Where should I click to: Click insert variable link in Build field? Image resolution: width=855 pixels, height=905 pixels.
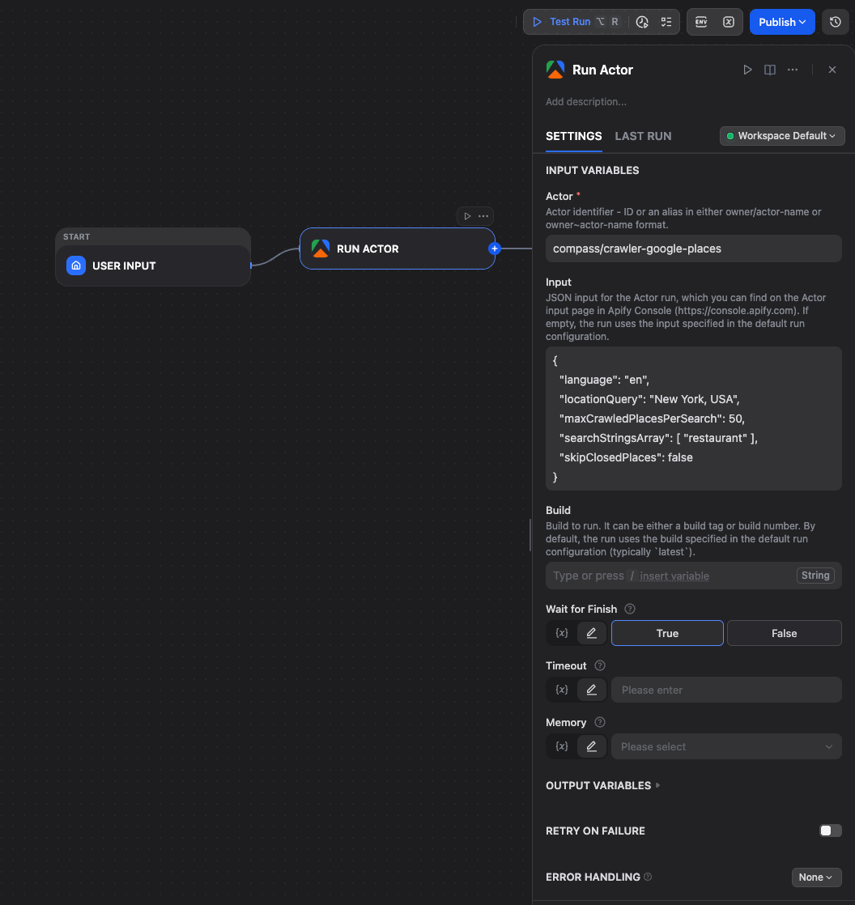coord(674,576)
